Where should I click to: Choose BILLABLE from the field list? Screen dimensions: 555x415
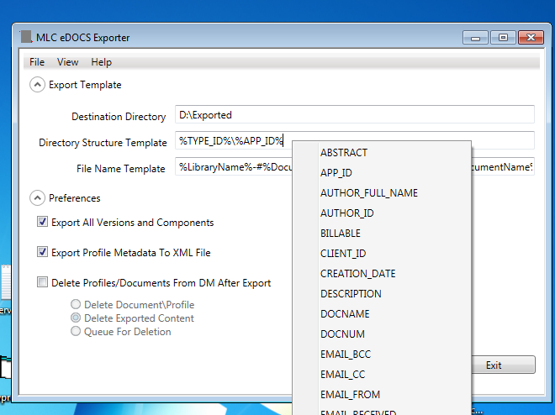coord(382,234)
